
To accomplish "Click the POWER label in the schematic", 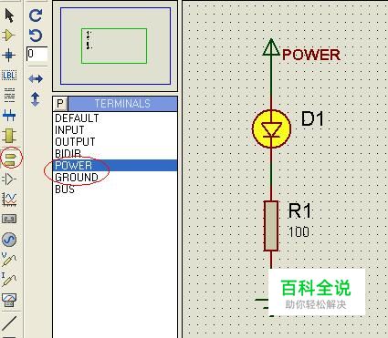I will click(x=311, y=55).
